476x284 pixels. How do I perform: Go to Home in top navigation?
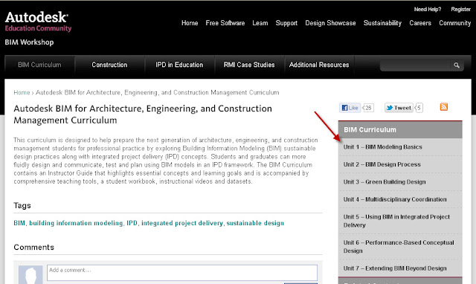[190, 23]
